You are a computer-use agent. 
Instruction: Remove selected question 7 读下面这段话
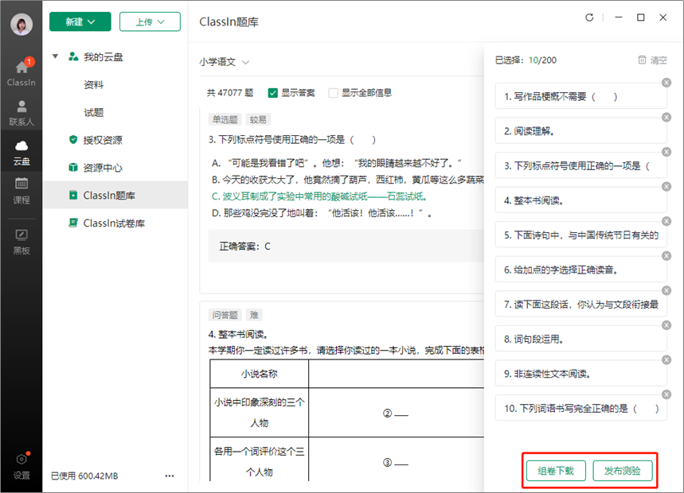(666, 290)
